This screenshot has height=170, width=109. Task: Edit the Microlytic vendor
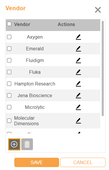(x=78, y=107)
